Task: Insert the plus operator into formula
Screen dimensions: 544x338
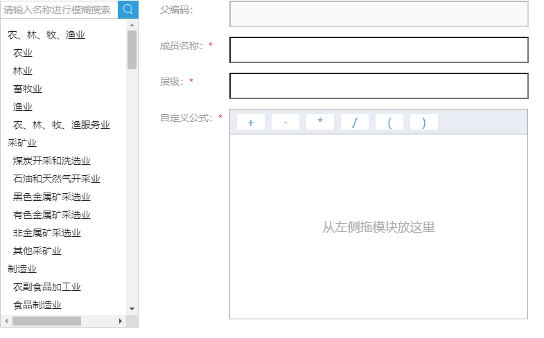Action: click(250, 123)
